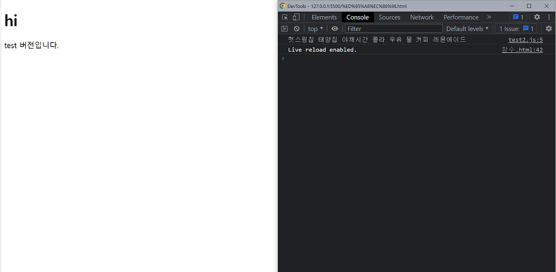Open the 함수.html:42 link

coord(522,49)
